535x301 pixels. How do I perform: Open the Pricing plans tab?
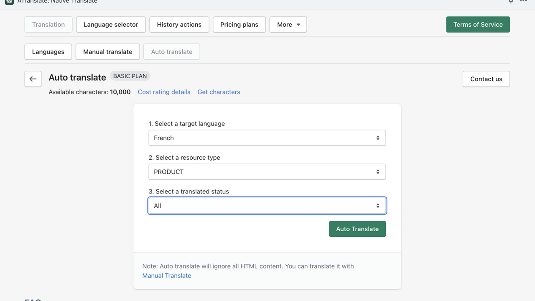coord(239,24)
